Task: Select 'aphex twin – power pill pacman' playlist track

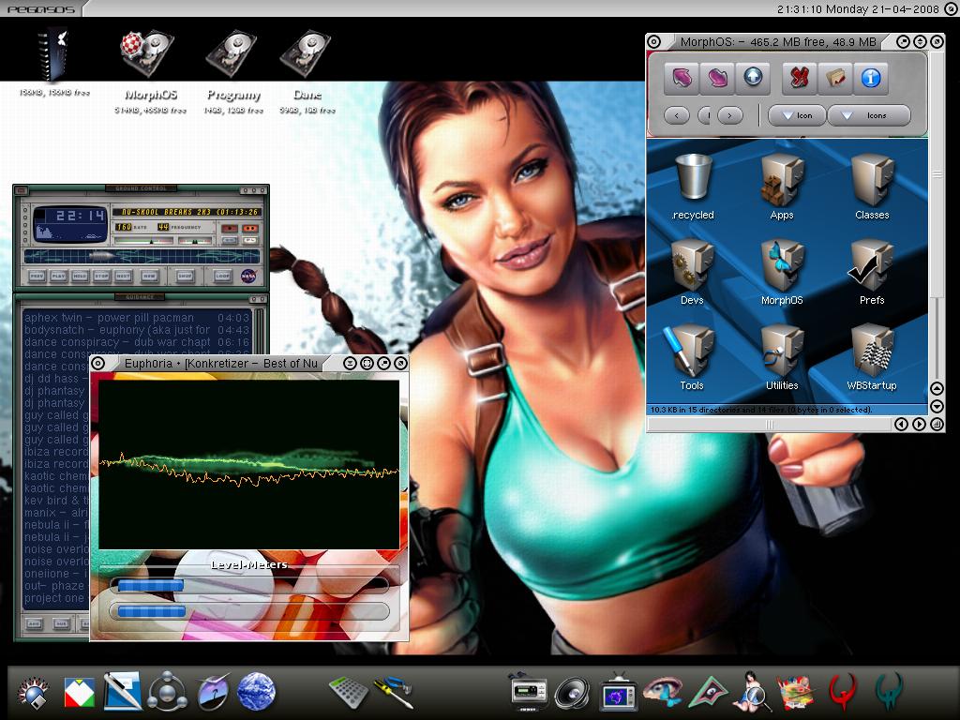Action: tap(137, 317)
